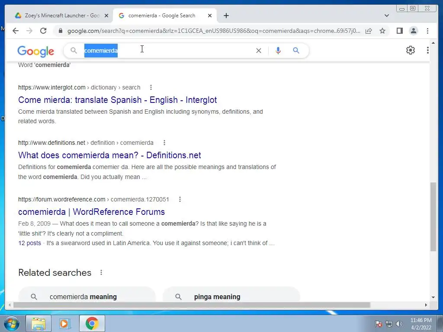Click the scroll right arrow
The image size is (443, 332).
pos(426,305)
